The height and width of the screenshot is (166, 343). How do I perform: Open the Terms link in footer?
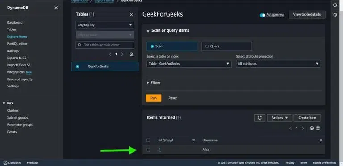[304, 163]
